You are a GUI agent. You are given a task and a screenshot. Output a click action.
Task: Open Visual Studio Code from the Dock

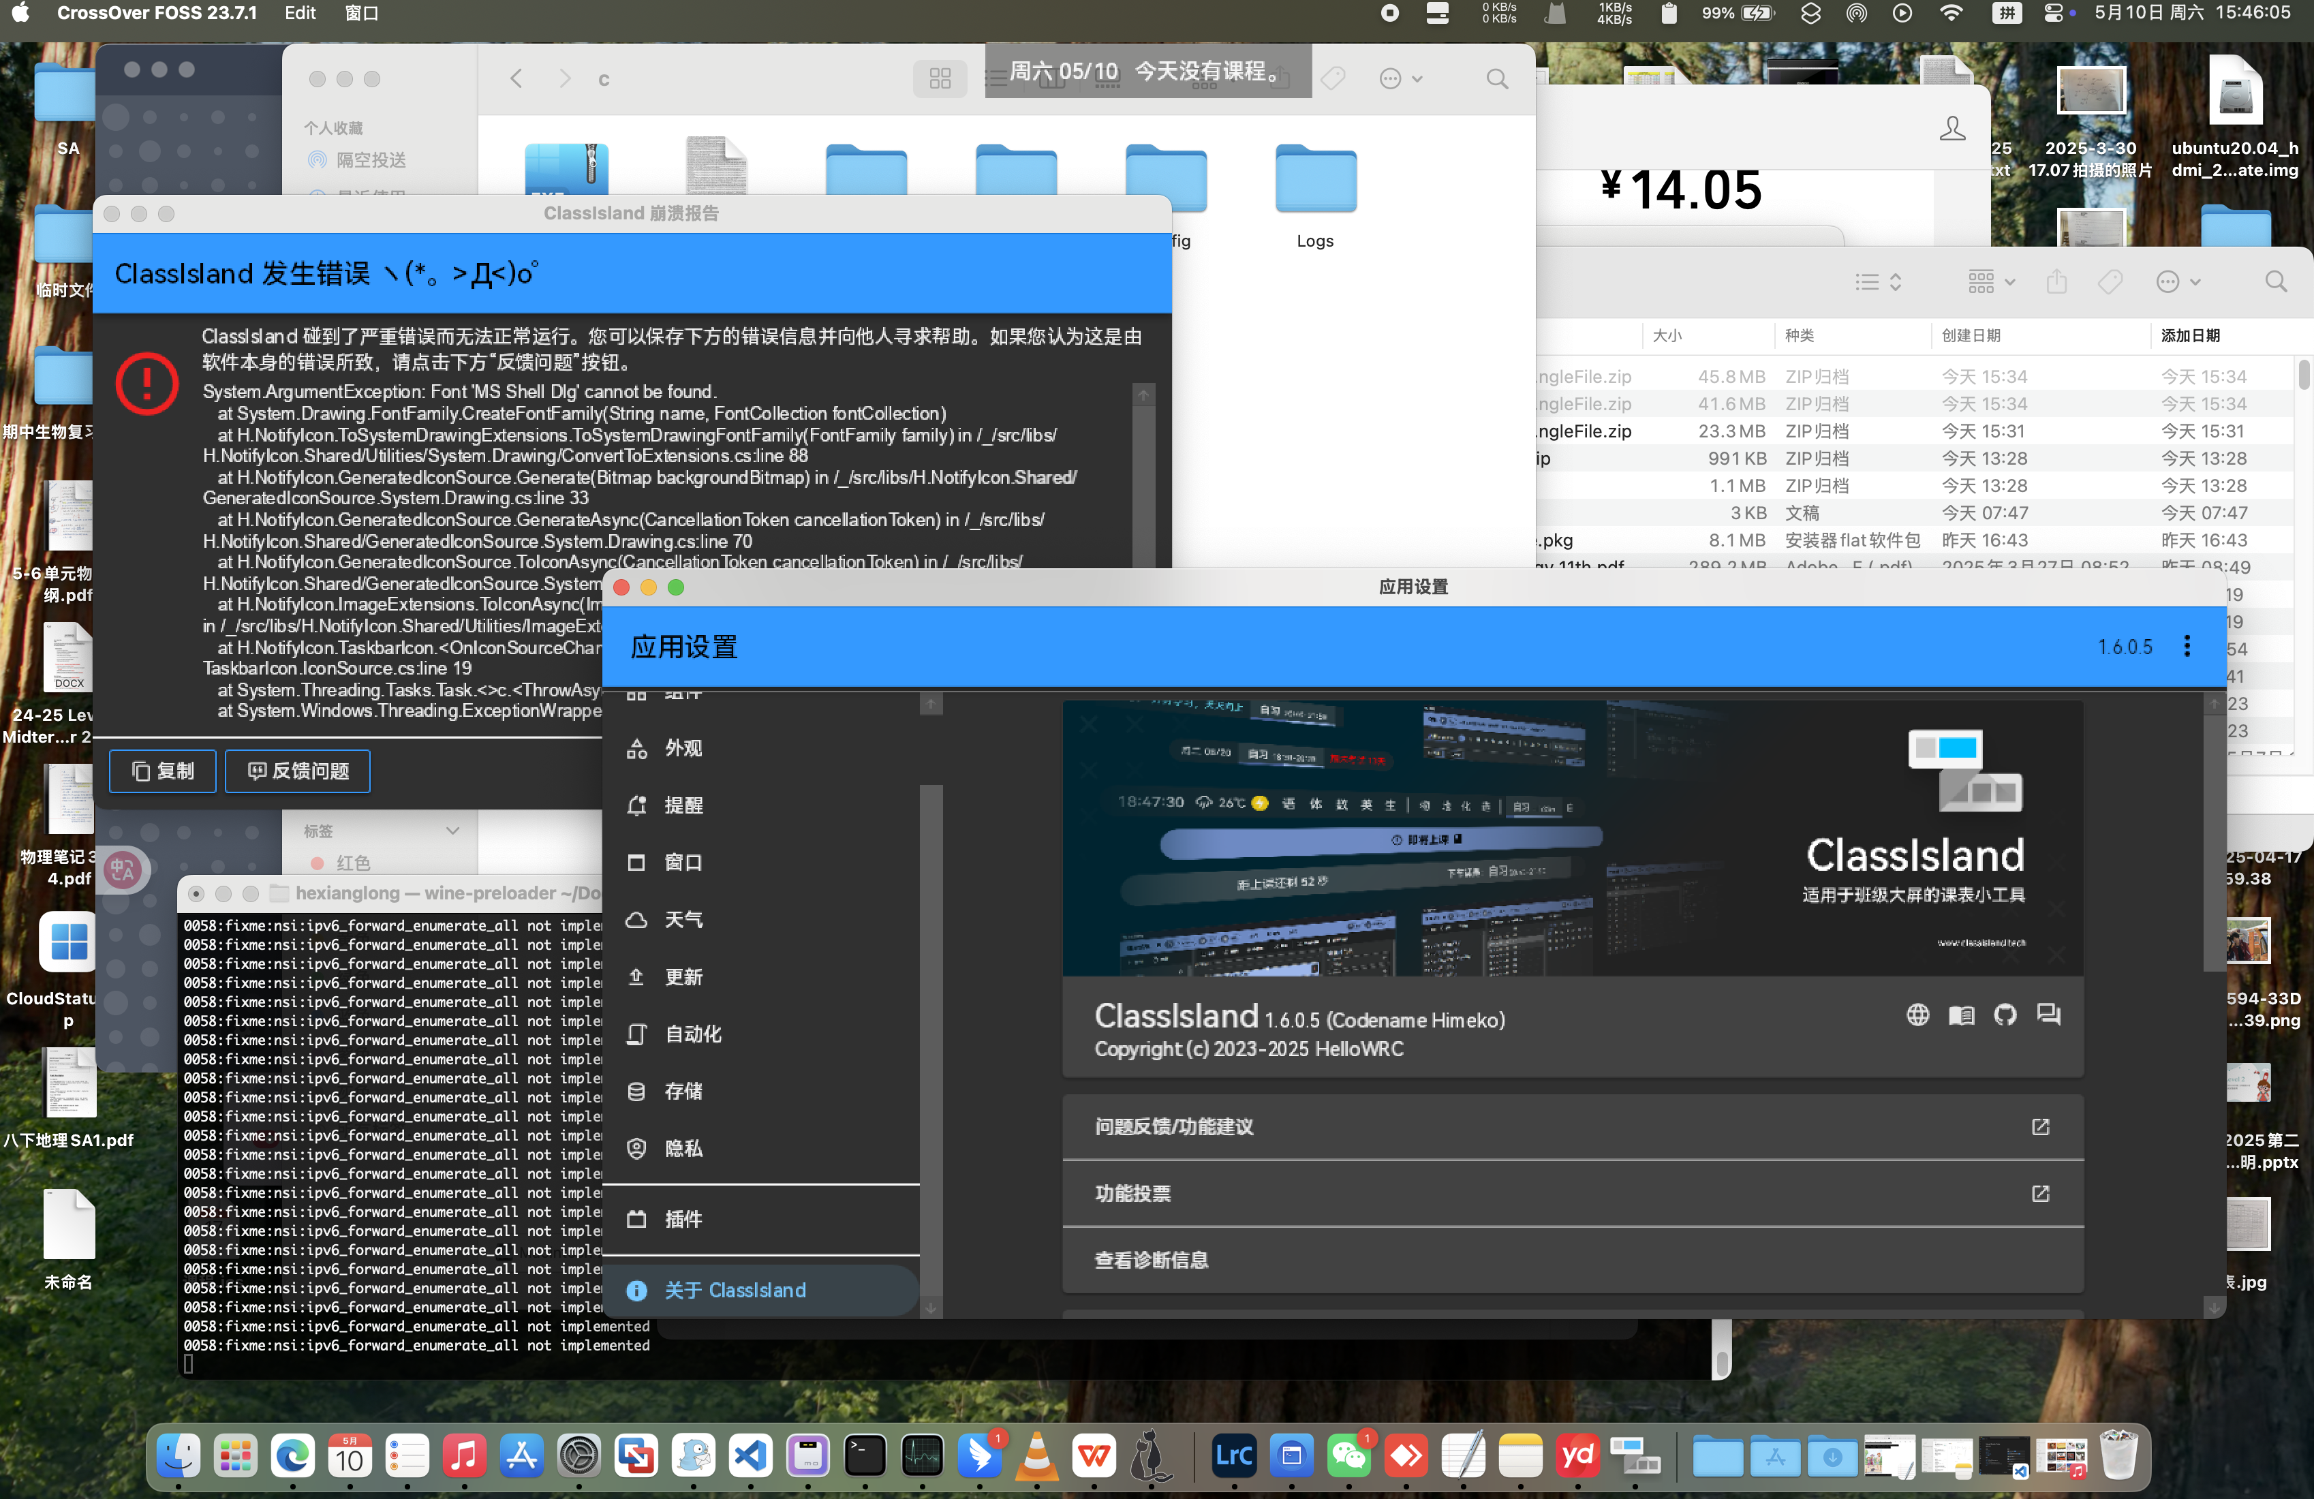coord(751,1455)
